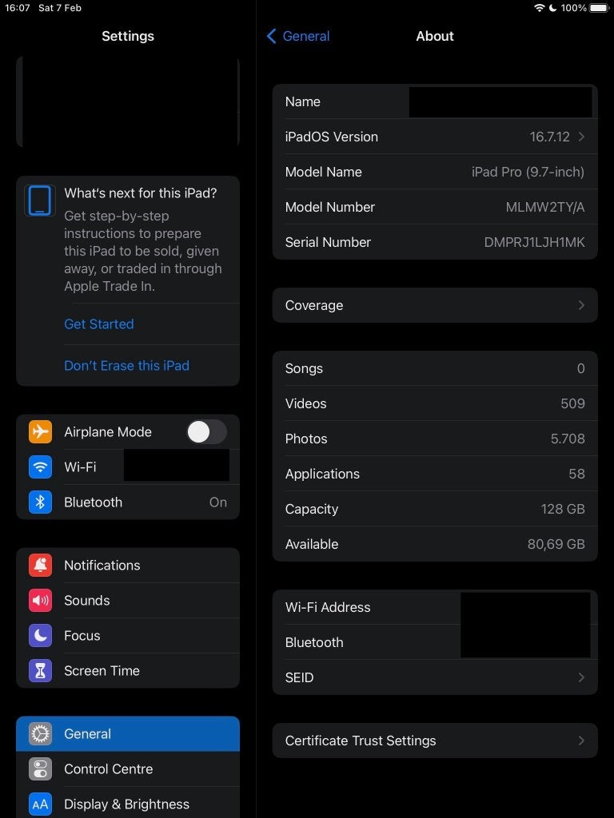The image size is (614, 818).
Task: Tap the Display & Brightness AA icon
Action: (40, 804)
